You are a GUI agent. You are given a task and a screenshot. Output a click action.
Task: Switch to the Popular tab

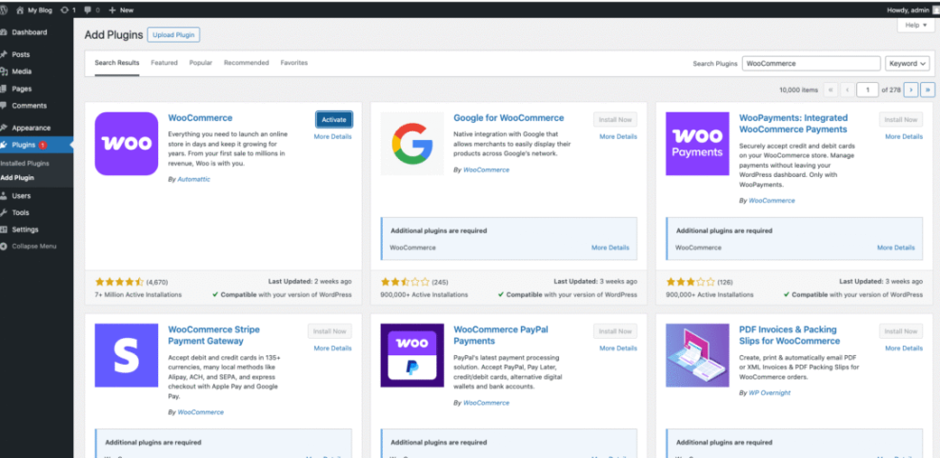click(x=201, y=63)
